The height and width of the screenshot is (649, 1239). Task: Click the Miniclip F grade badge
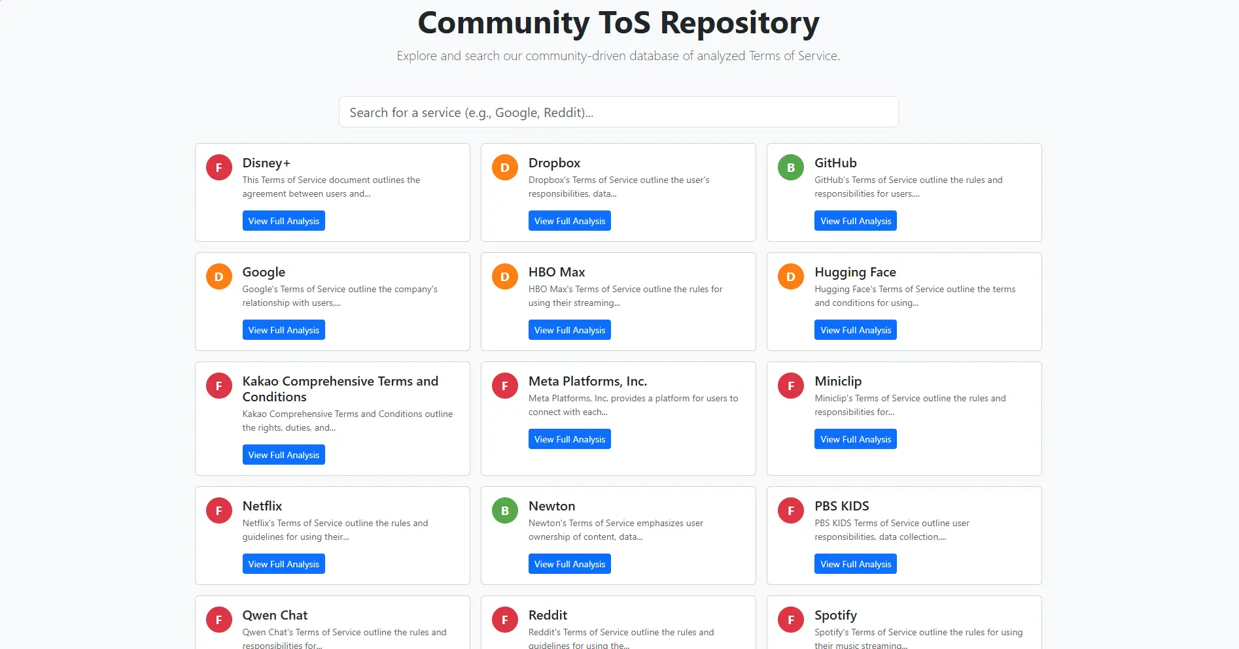pyautogui.click(x=791, y=386)
